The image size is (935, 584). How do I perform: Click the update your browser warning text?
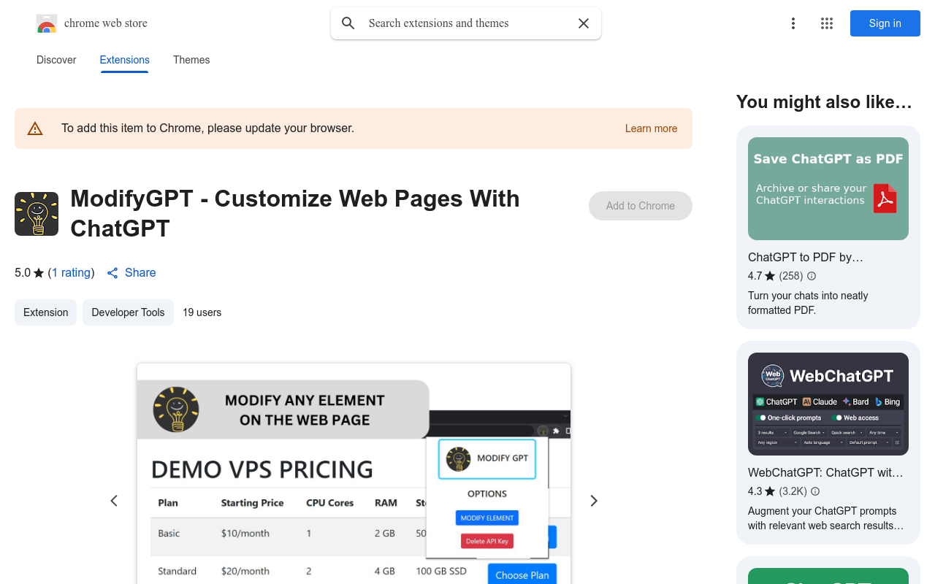pyautogui.click(x=207, y=128)
